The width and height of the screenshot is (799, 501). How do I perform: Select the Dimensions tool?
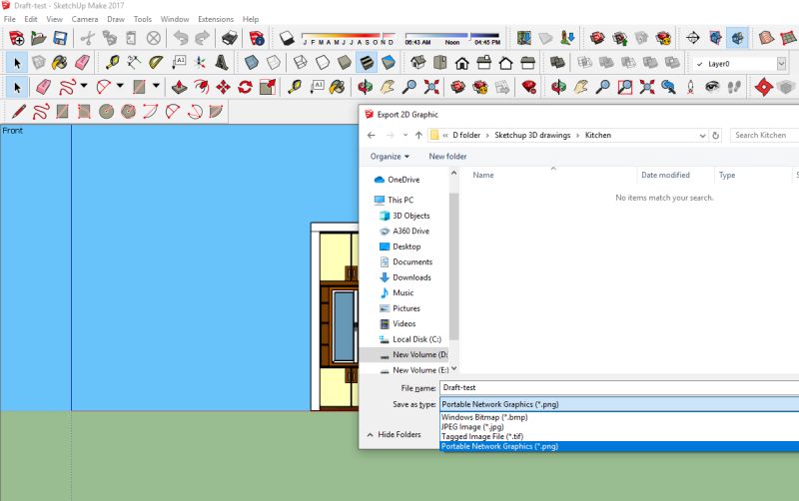tap(134, 63)
